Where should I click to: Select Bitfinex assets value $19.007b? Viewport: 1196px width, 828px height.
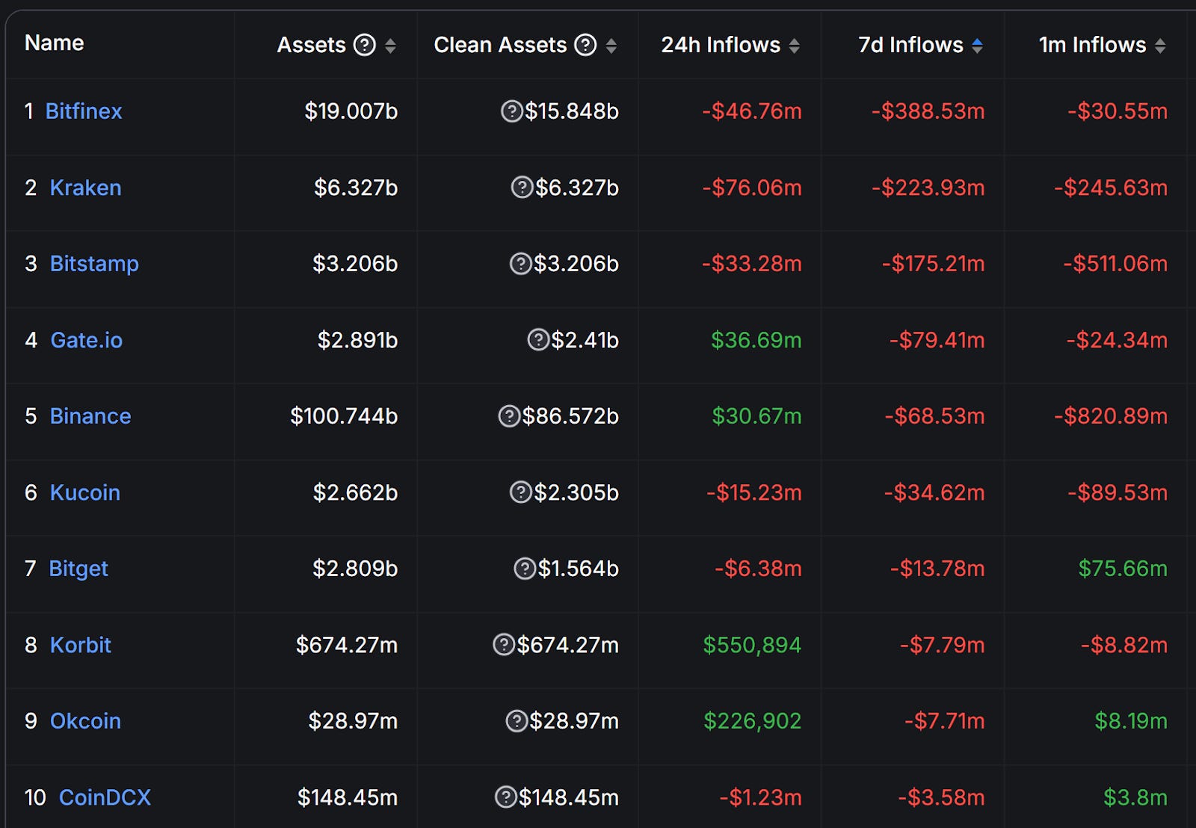(351, 111)
